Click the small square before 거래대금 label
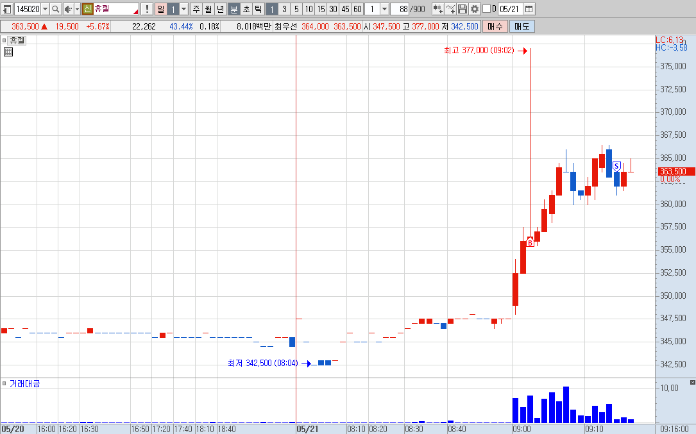The width and height of the screenshot is (696, 434). 4,383
